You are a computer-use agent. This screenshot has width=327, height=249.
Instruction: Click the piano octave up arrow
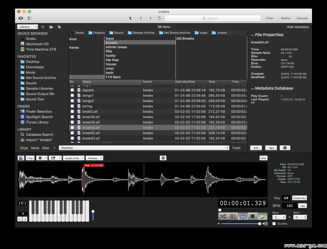pyautogui.click(x=25, y=219)
